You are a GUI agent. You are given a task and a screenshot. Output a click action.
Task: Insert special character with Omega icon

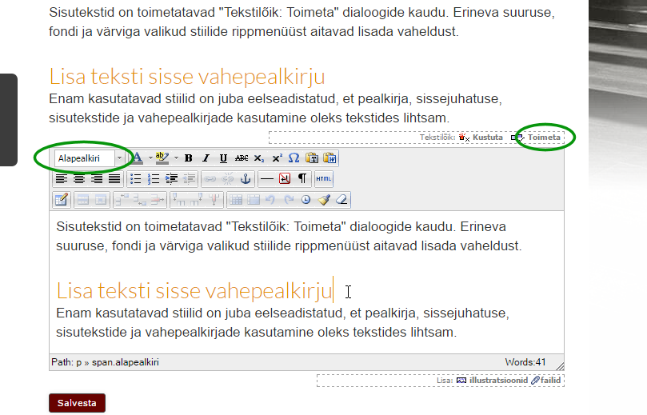[x=294, y=158]
